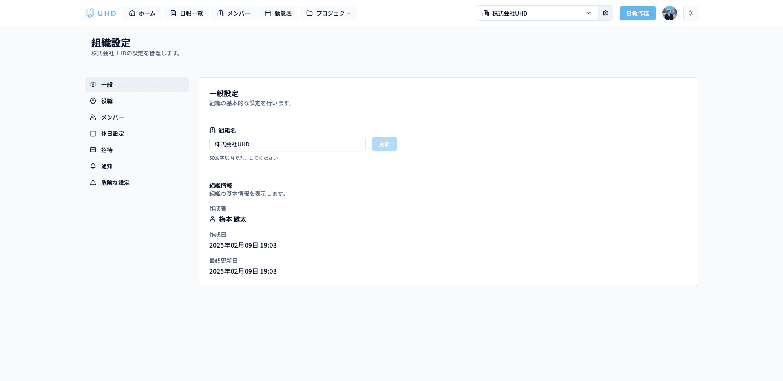Open the プロジェクト nav item
Viewport: 783px width, 381px height.
point(328,13)
